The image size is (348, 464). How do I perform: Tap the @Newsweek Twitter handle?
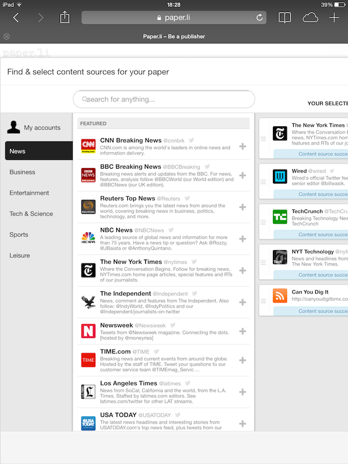(x=150, y=326)
